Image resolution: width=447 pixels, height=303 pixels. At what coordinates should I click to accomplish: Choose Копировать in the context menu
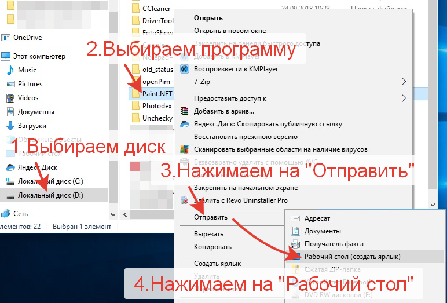pos(212,247)
